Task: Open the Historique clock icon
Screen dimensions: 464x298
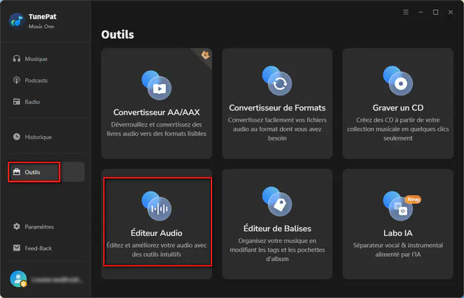Action: click(17, 136)
